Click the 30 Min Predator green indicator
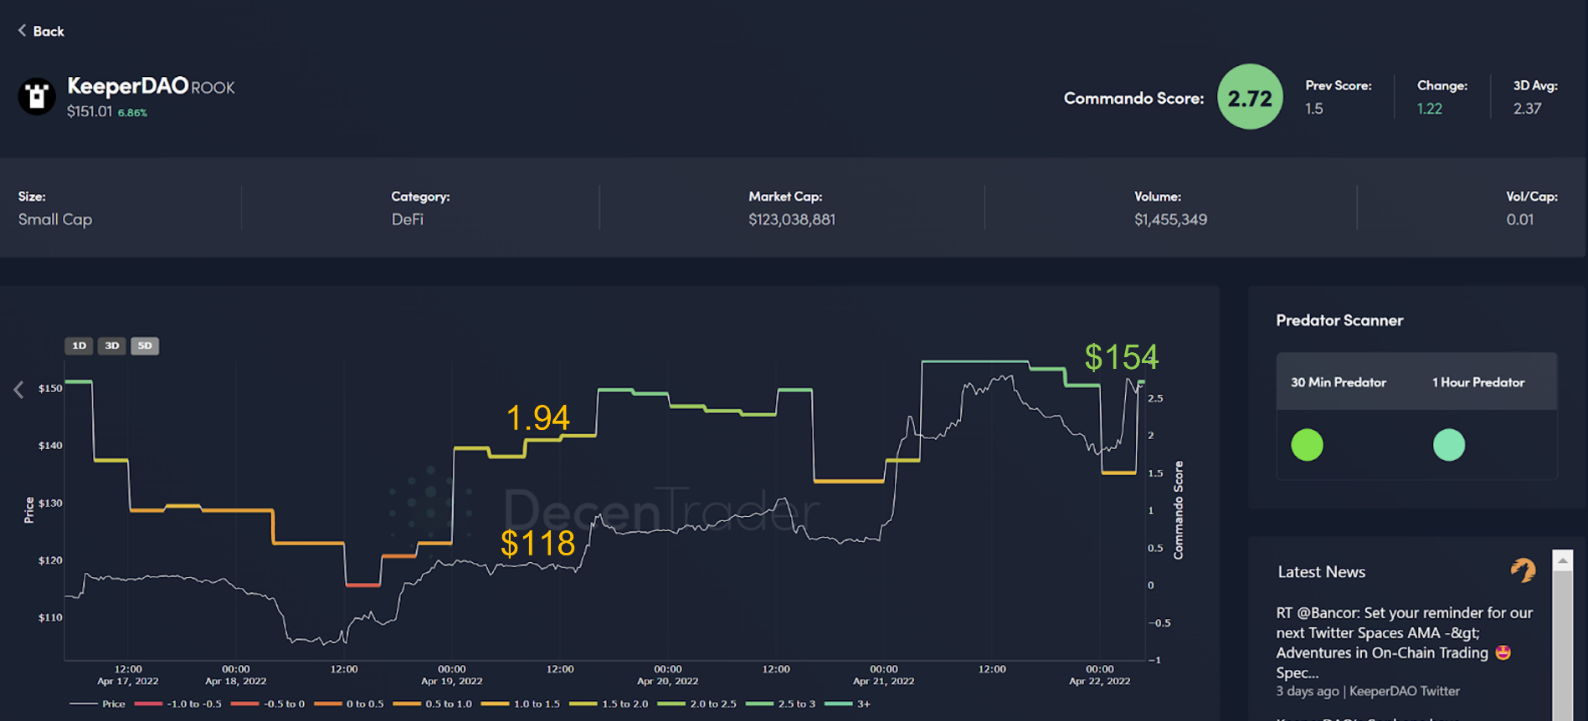The height and width of the screenshot is (721, 1588). point(1307,445)
